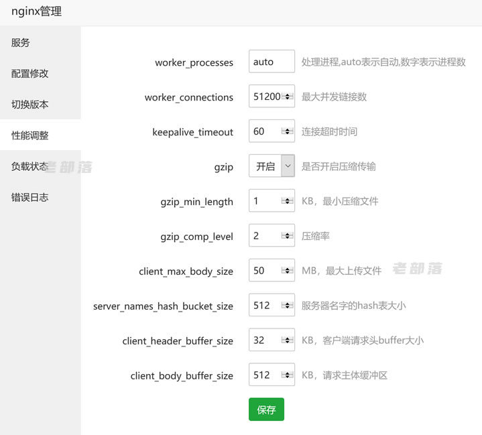Click gzip_min_length spinner arrows
Viewport: 482px width, 435px height.
pyautogui.click(x=288, y=201)
